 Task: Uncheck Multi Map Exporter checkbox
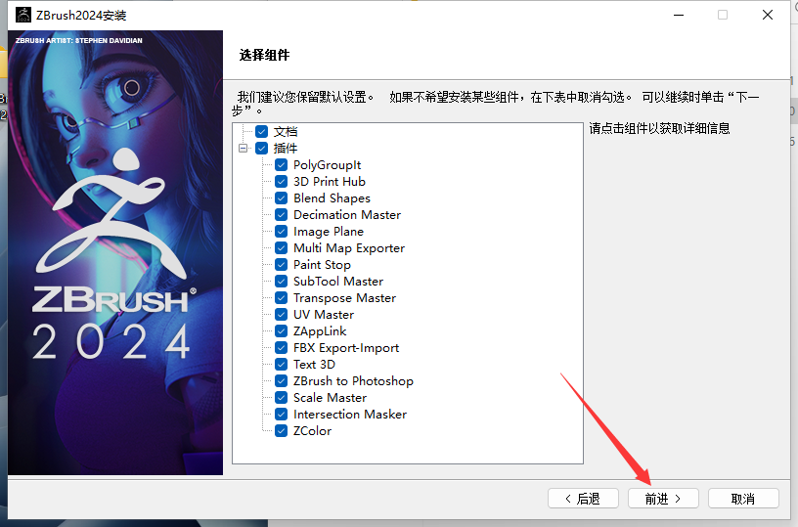281,247
